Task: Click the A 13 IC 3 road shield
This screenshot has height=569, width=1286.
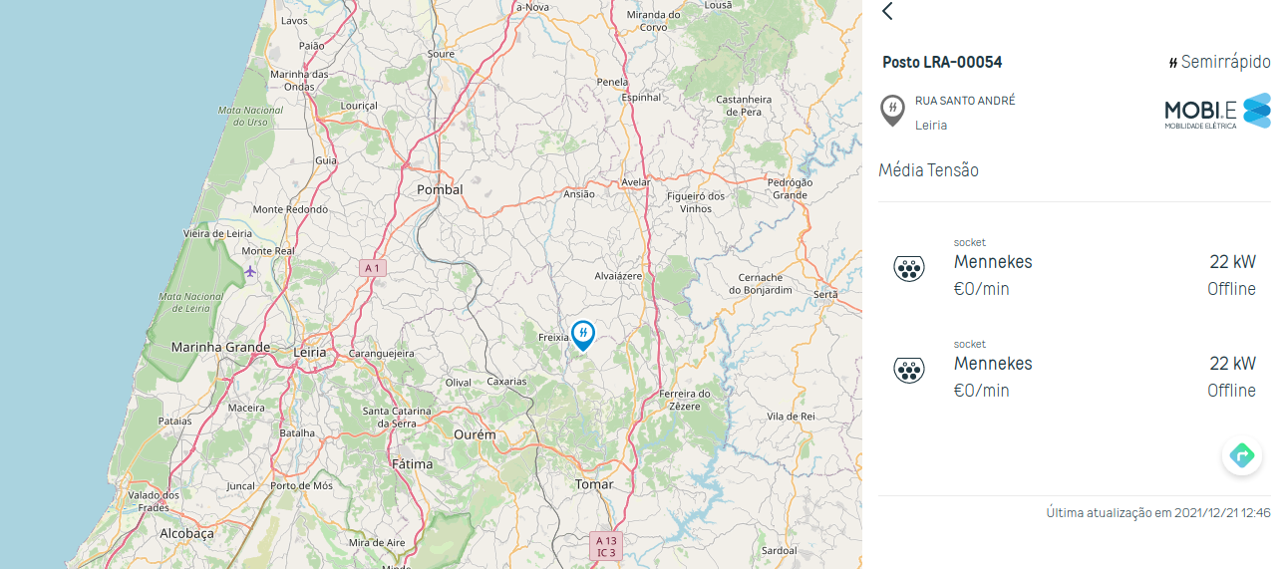Action: pos(607,545)
